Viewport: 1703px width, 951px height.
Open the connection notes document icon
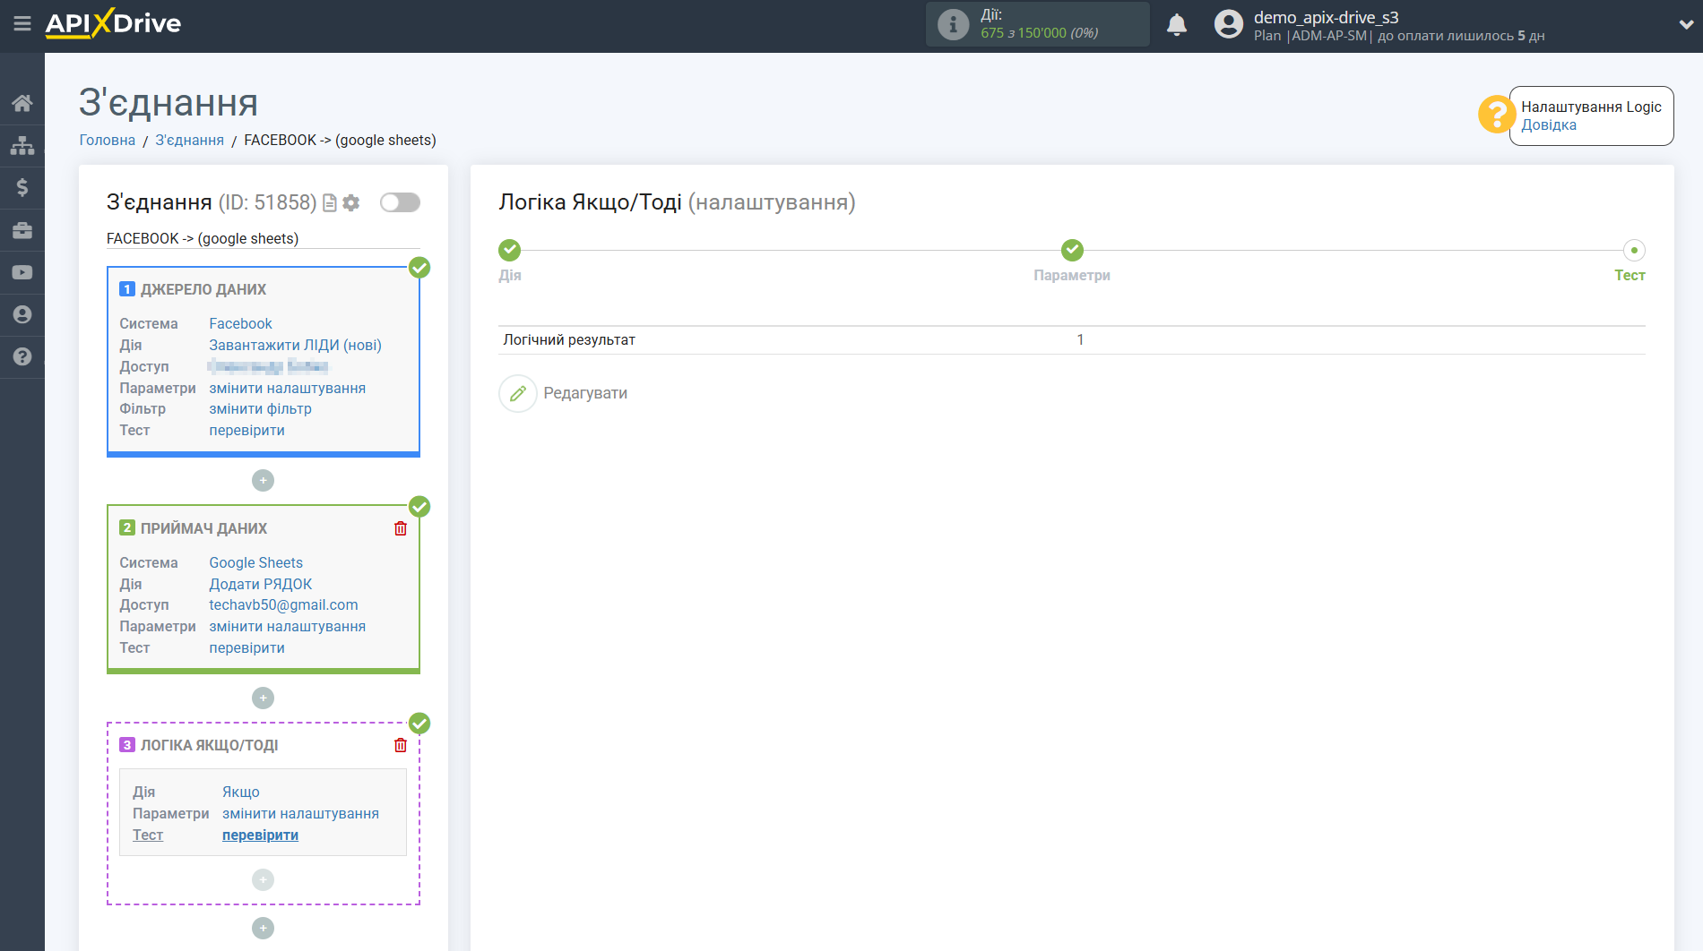click(330, 203)
